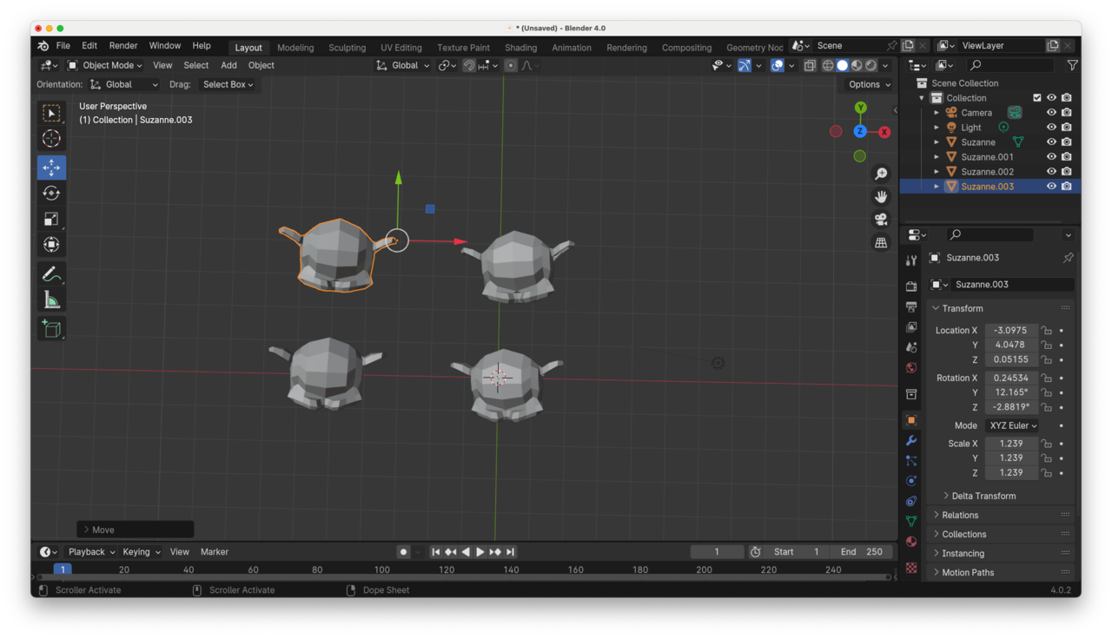Screen dimensions: 1112x638
Task: Open the Object properties orange square tab
Action: click(x=911, y=420)
